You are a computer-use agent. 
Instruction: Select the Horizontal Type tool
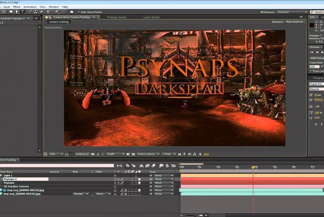[x=22, y=12]
